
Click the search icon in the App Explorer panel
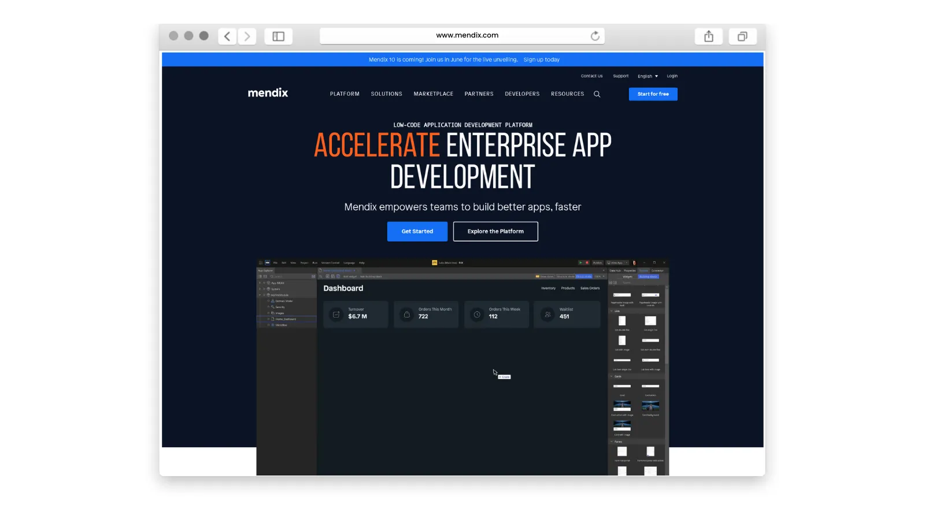coord(272,276)
